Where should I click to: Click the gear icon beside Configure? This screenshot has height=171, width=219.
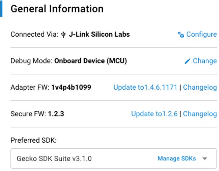coord(181,35)
